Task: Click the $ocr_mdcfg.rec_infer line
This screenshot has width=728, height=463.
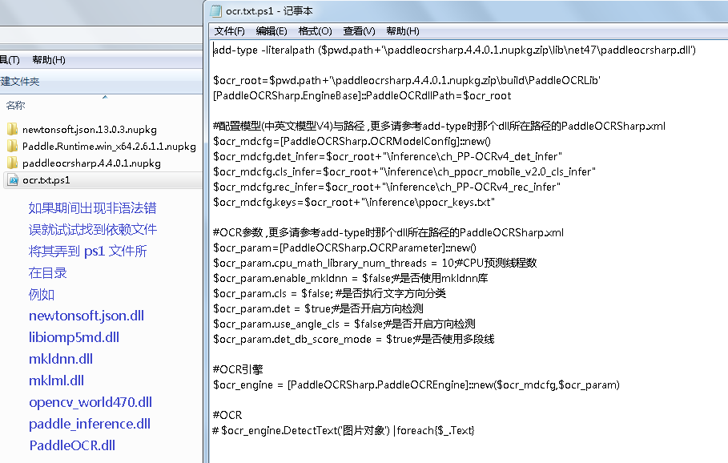Action: click(387, 187)
